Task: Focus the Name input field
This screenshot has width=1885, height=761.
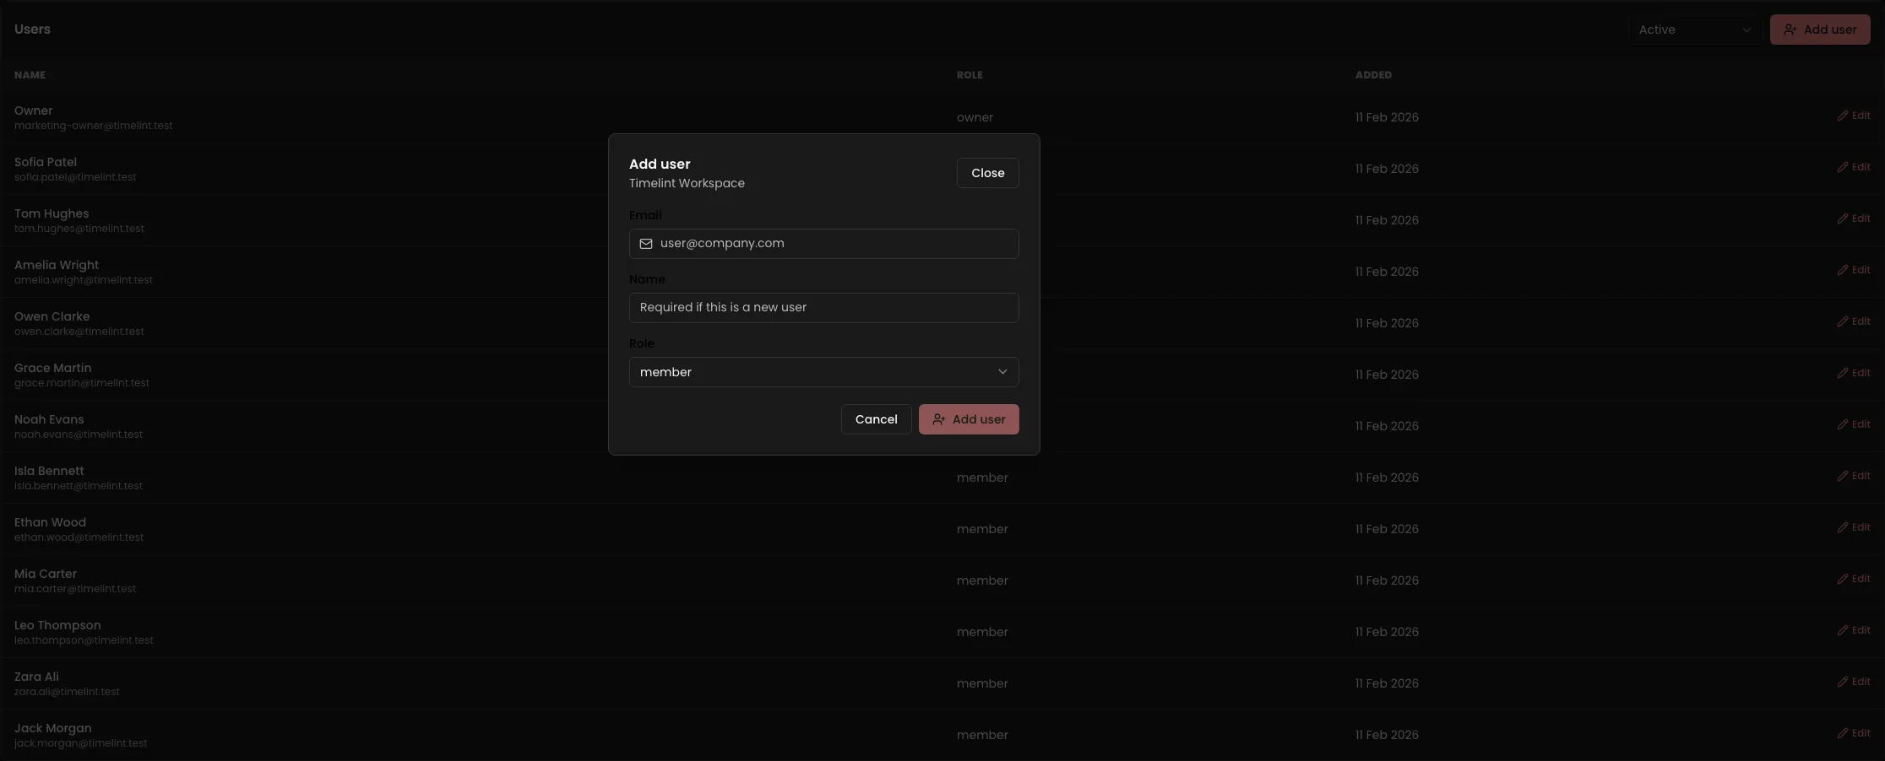Action: click(x=823, y=308)
